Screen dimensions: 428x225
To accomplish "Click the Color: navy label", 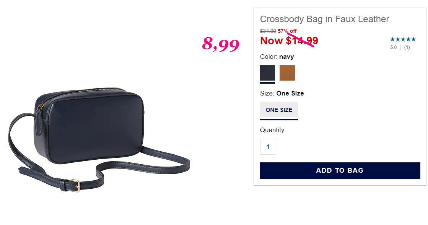I will point(277,57).
